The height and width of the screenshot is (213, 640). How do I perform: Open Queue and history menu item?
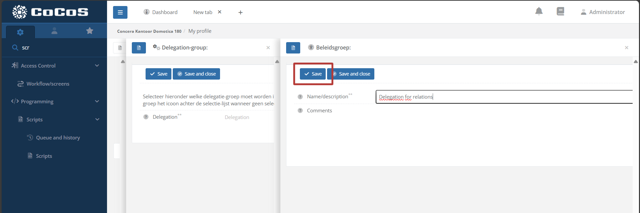tap(58, 138)
